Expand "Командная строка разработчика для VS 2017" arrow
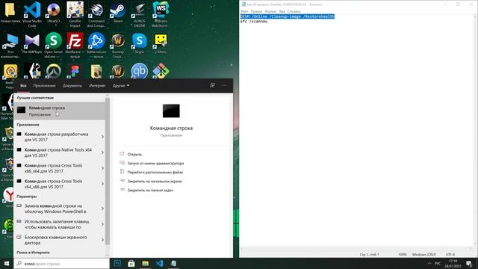The width and height of the screenshot is (478, 269). tap(102, 137)
